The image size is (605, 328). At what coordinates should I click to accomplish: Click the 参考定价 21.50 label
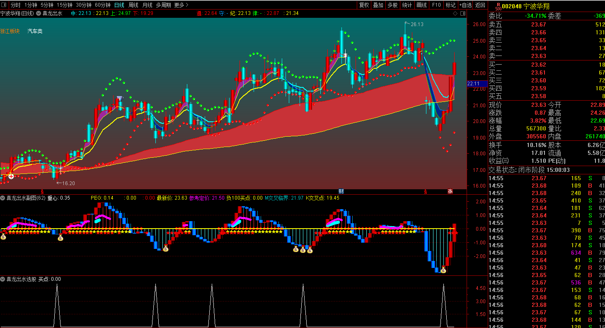(x=207, y=198)
